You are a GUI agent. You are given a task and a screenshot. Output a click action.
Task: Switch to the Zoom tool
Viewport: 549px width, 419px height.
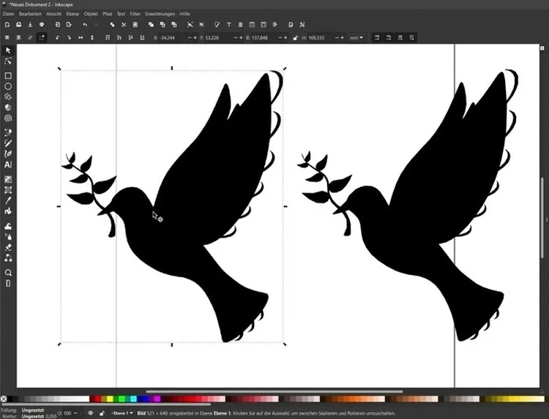click(8, 272)
